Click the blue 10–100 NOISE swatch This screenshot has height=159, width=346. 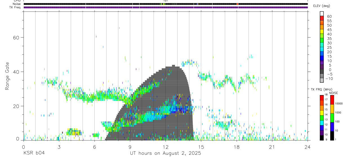pyautogui.click(x=332, y=127)
